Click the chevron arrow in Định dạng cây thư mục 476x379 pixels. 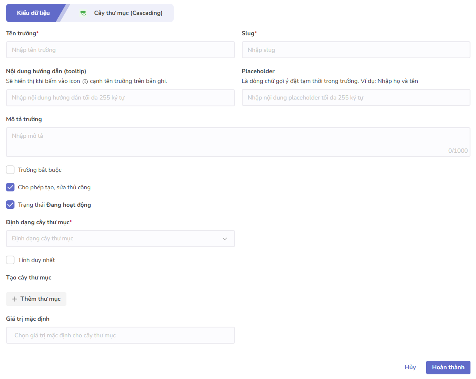pyautogui.click(x=225, y=239)
